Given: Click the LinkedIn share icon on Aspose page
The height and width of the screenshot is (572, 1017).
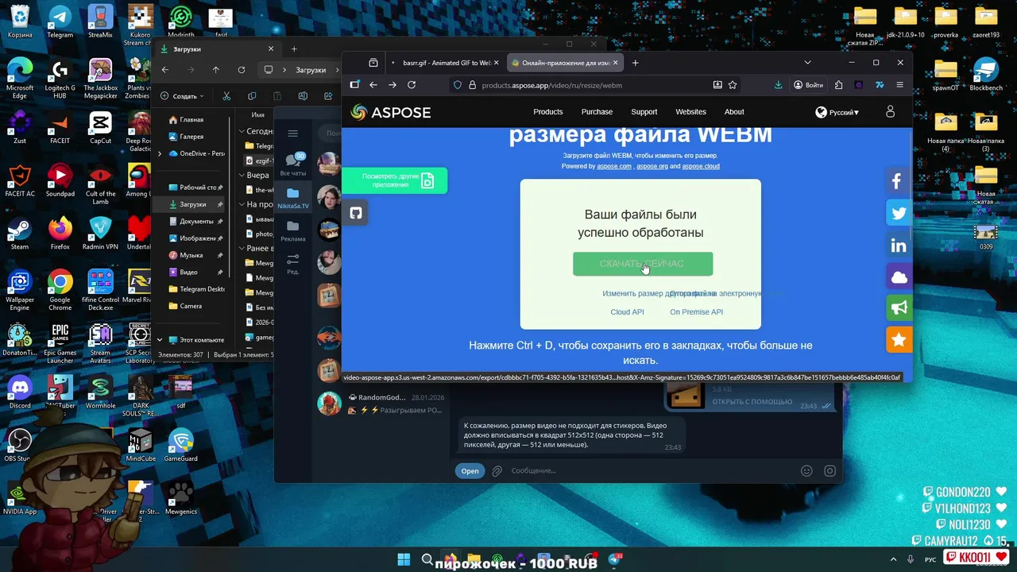Looking at the screenshot, I should tap(899, 245).
